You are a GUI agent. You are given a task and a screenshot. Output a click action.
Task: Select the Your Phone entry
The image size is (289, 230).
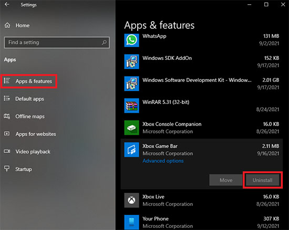[x=156, y=218]
